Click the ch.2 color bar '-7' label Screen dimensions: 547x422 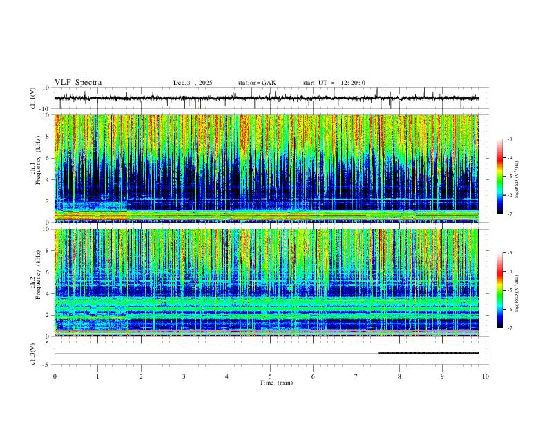(x=509, y=328)
